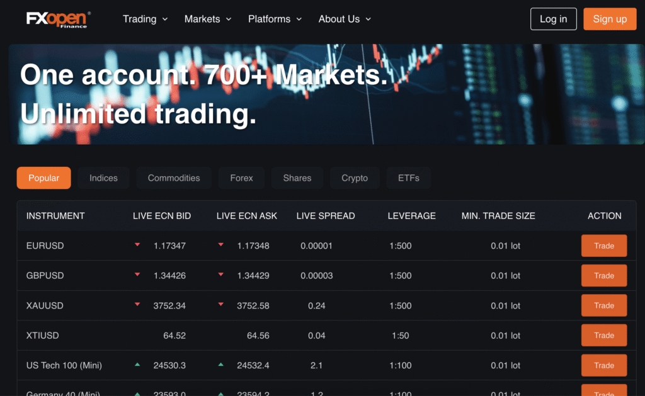Click the red down arrow beside GBPUSD ask

click(x=220, y=274)
